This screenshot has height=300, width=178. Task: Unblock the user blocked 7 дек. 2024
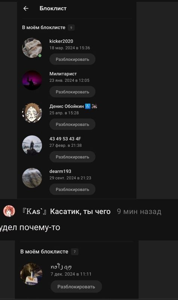tap(76, 286)
